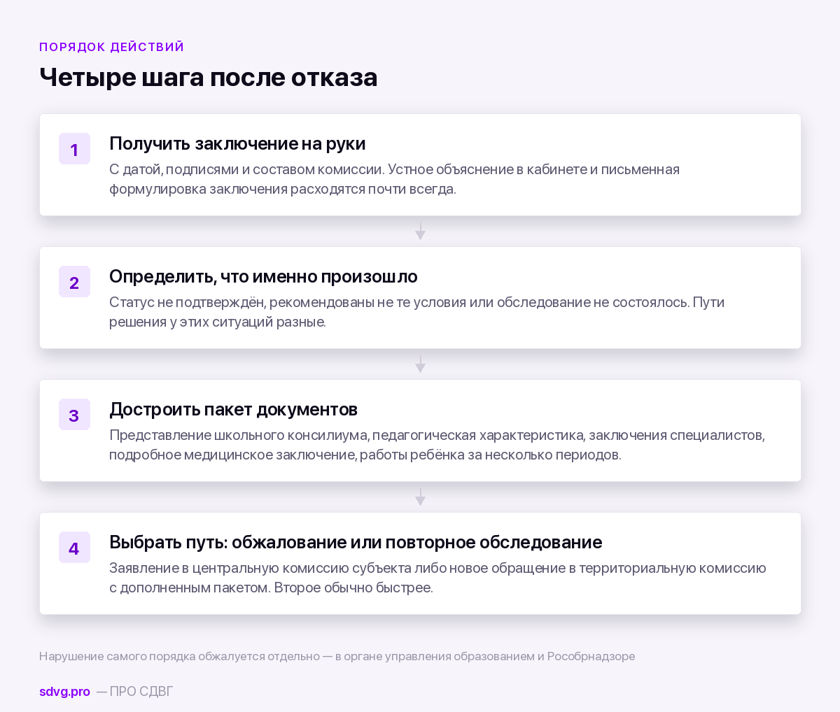The height and width of the screenshot is (712, 840).
Task: Click the step number 3 badge
Action: [74, 415]
